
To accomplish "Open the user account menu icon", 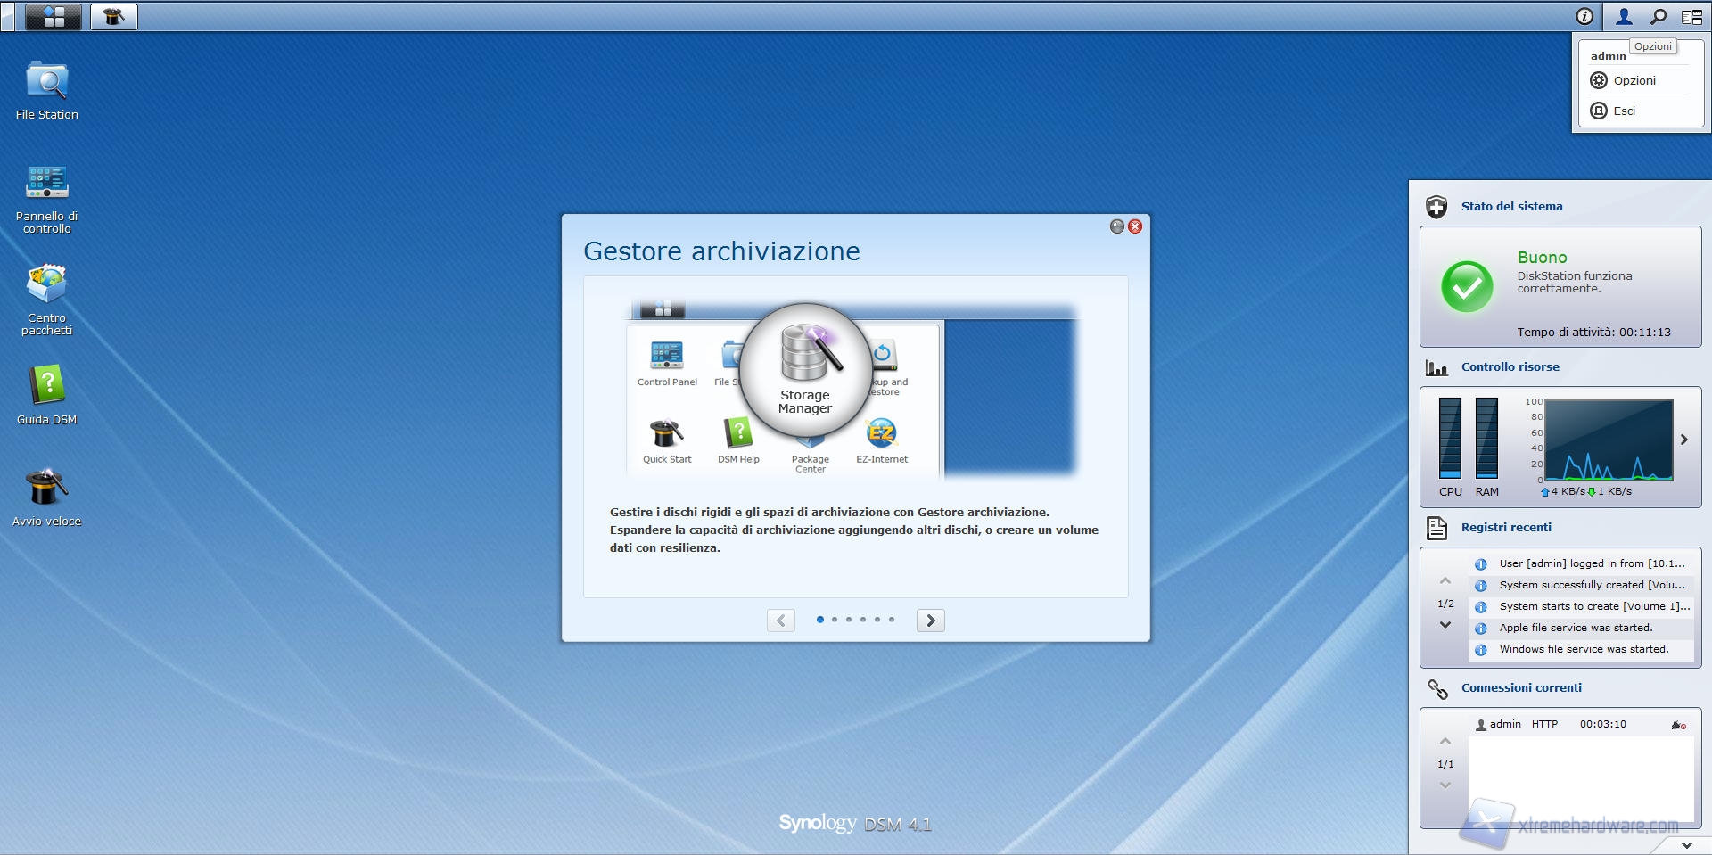I will coord(1624,16).
